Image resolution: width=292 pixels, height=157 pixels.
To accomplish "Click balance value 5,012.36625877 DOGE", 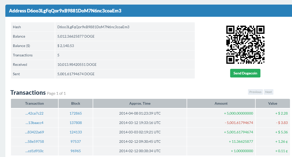I will [76, 36].
